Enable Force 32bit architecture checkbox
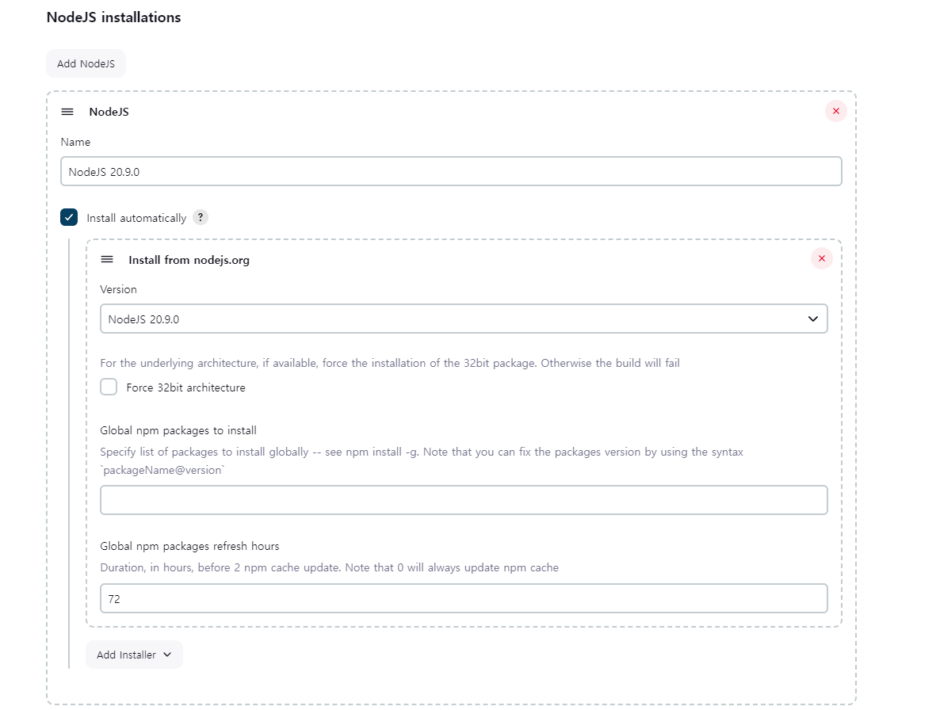 pos(109,387)
